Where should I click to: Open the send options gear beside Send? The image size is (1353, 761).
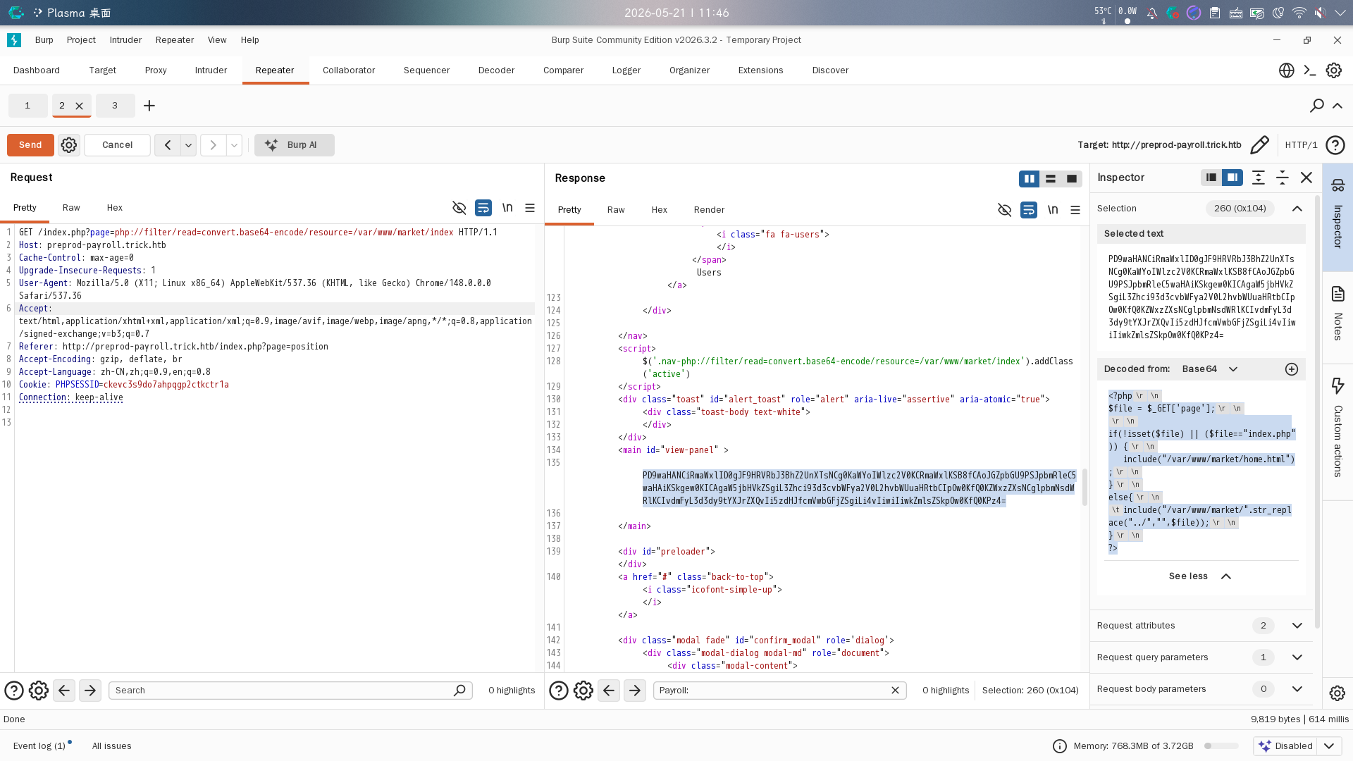(68, 145)
